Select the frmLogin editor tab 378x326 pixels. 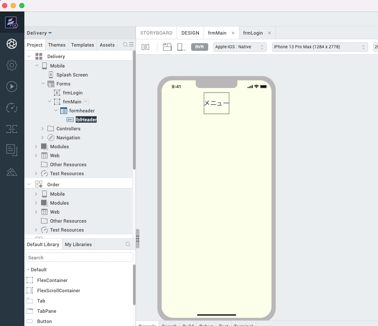(x=253, y=33)
